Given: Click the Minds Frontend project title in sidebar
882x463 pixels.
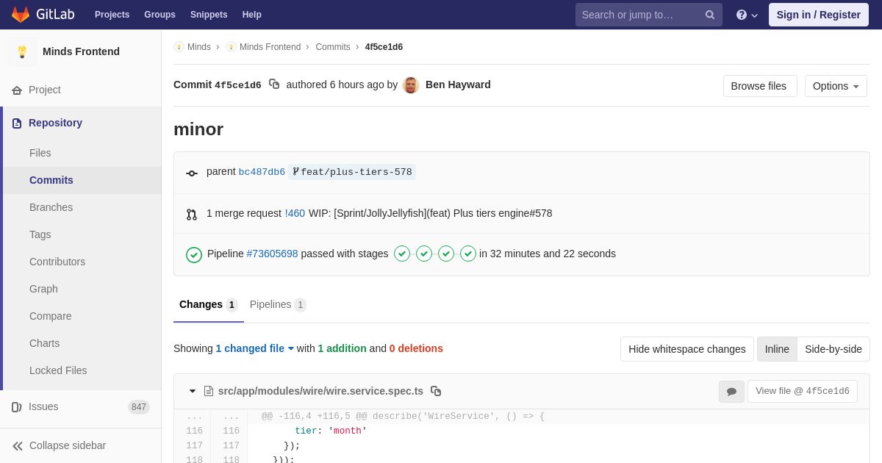Looking at the screenshot, I should coord(81,51).
